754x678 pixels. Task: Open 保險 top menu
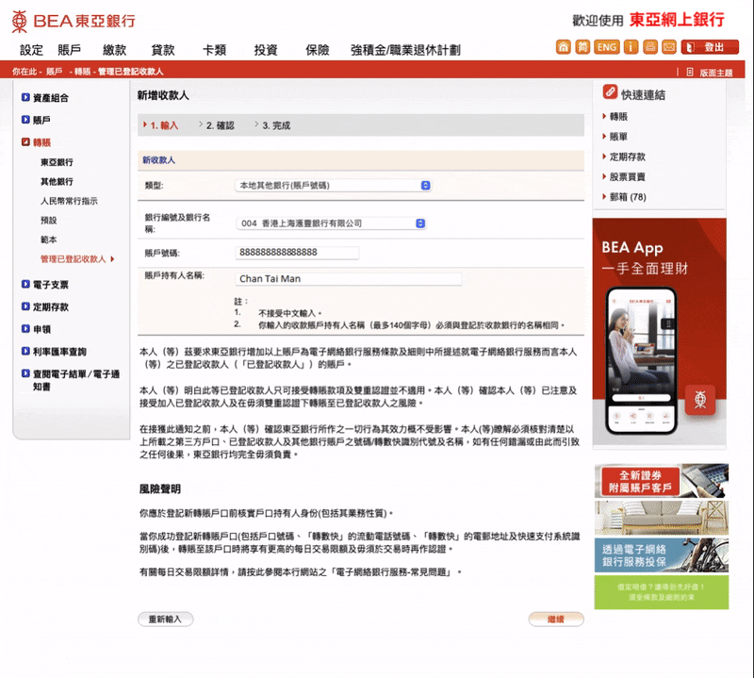point(318,50)
